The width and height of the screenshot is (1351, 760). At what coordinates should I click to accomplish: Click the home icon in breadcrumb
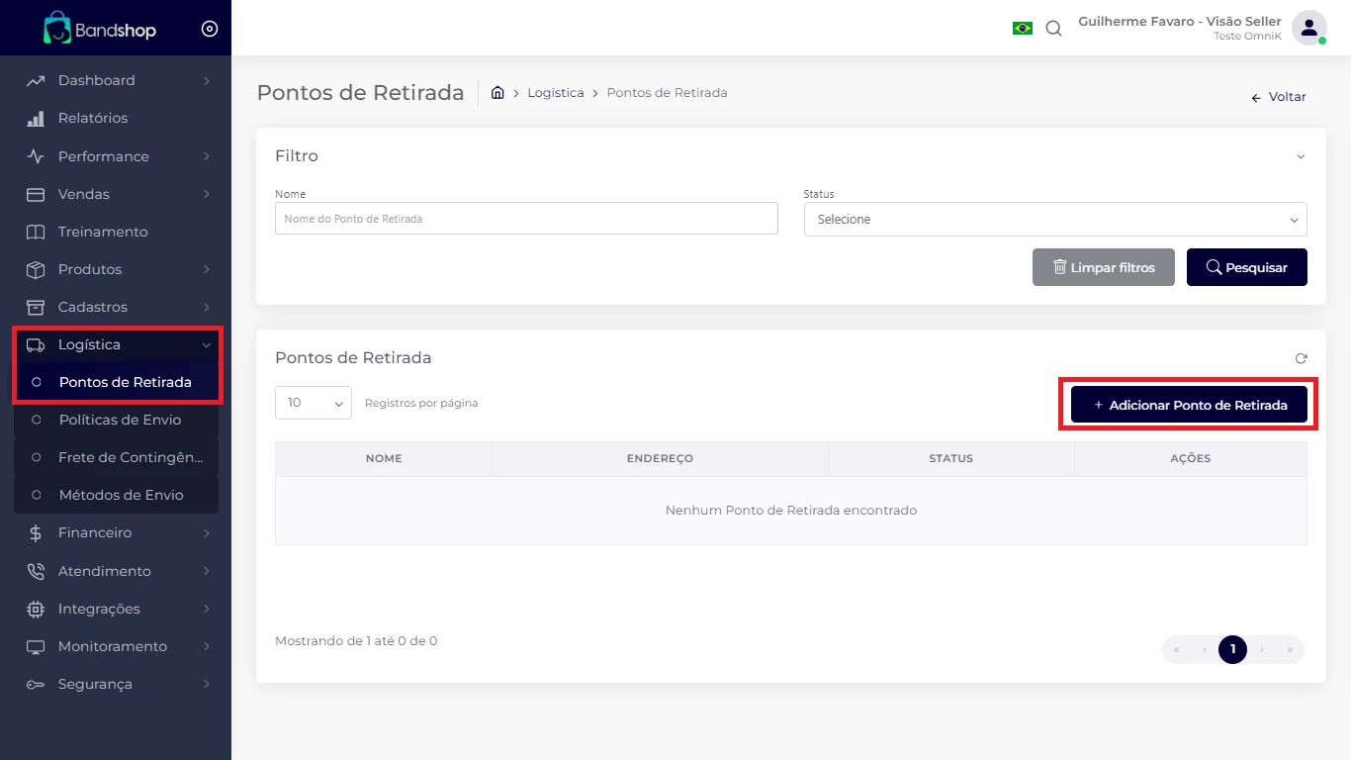coord(497,93)
